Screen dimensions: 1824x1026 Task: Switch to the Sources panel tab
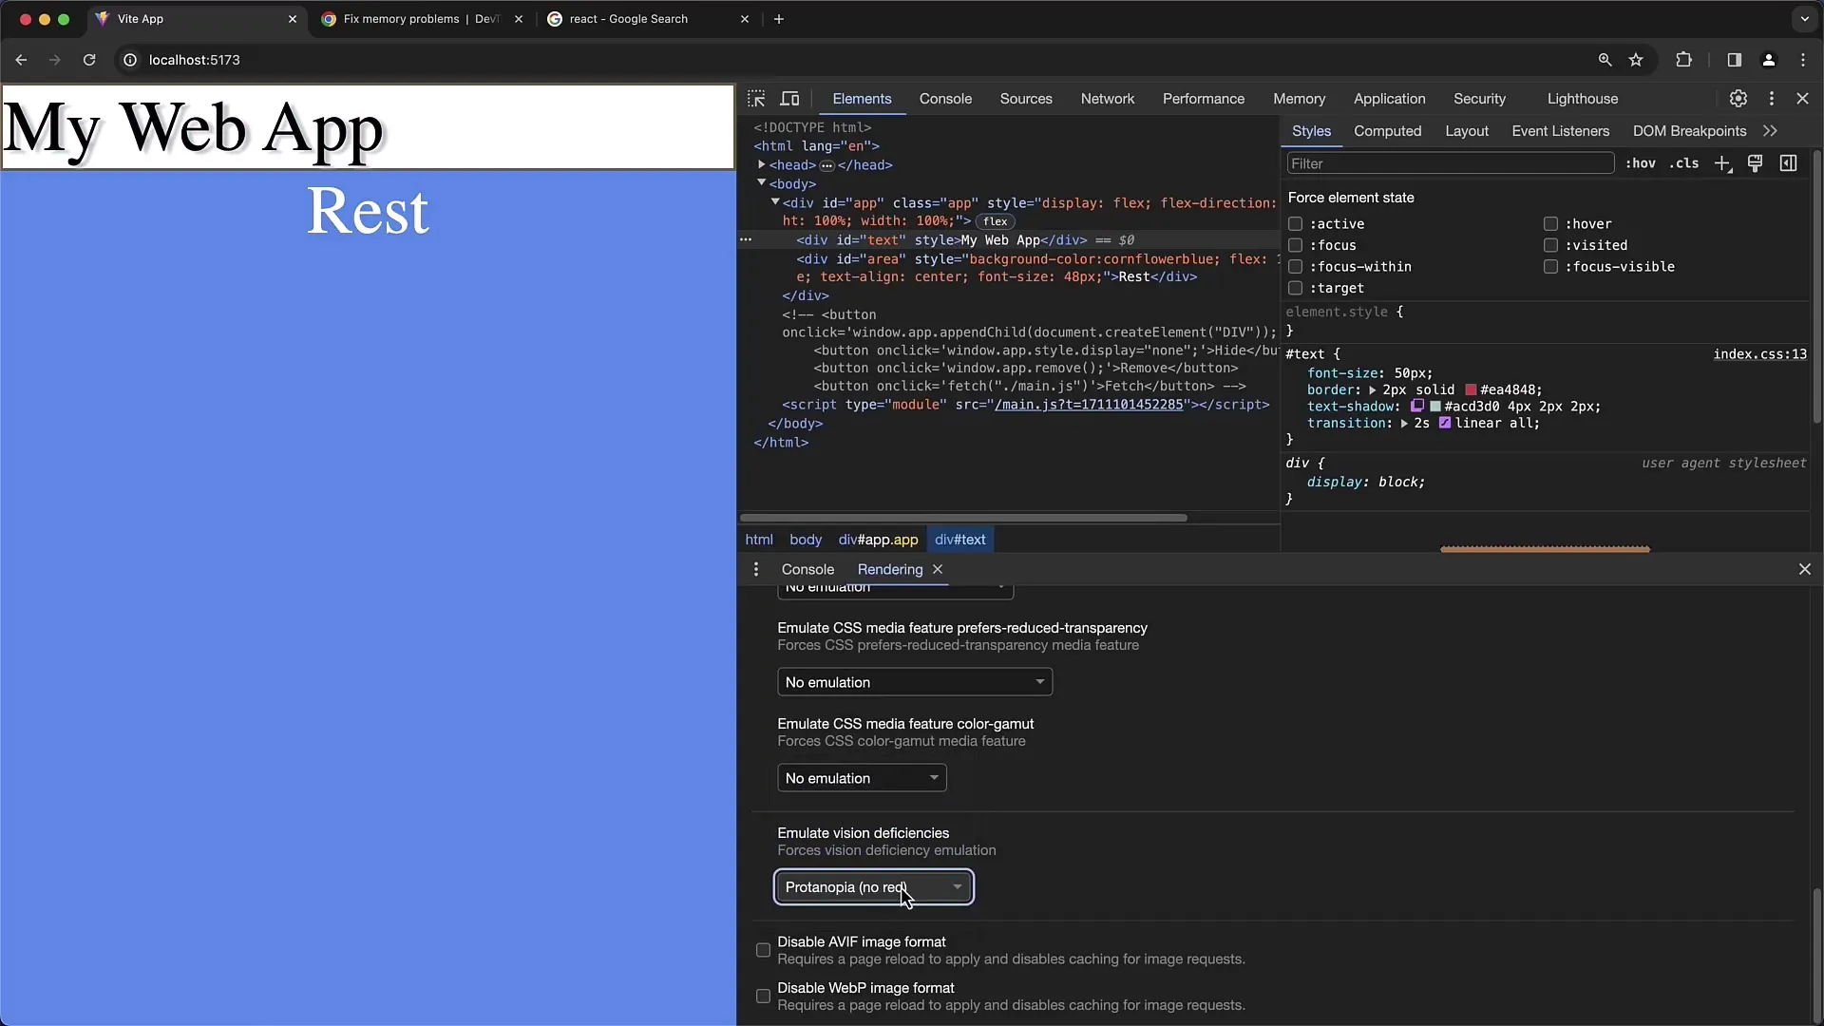1026,98
